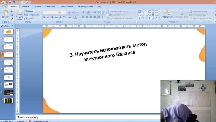Screen dimensions: 216x122
Task: Open Заливка фигуры fill color
Action: click(199, 11)
